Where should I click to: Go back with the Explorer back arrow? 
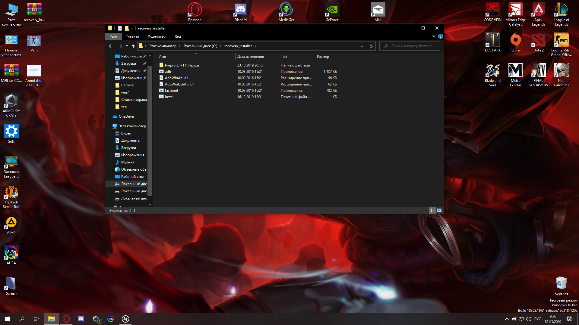111,46
